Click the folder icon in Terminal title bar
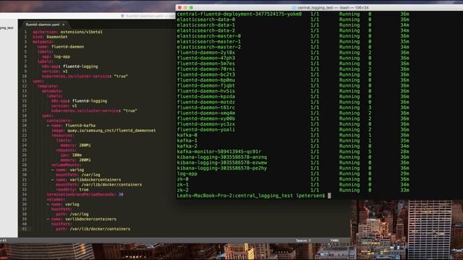 tap(294, 8)
